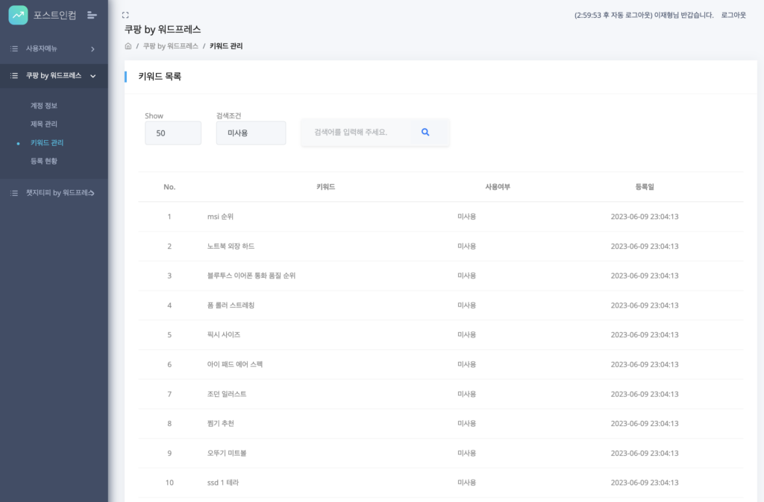Click 키워드 관리 breadcrumb item

pos(226,46)
